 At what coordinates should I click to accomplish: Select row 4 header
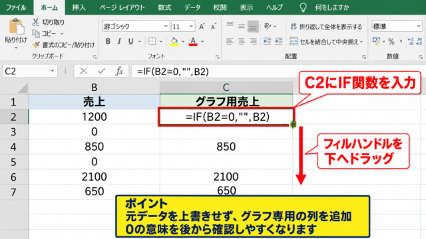click(x=14, y=147)
